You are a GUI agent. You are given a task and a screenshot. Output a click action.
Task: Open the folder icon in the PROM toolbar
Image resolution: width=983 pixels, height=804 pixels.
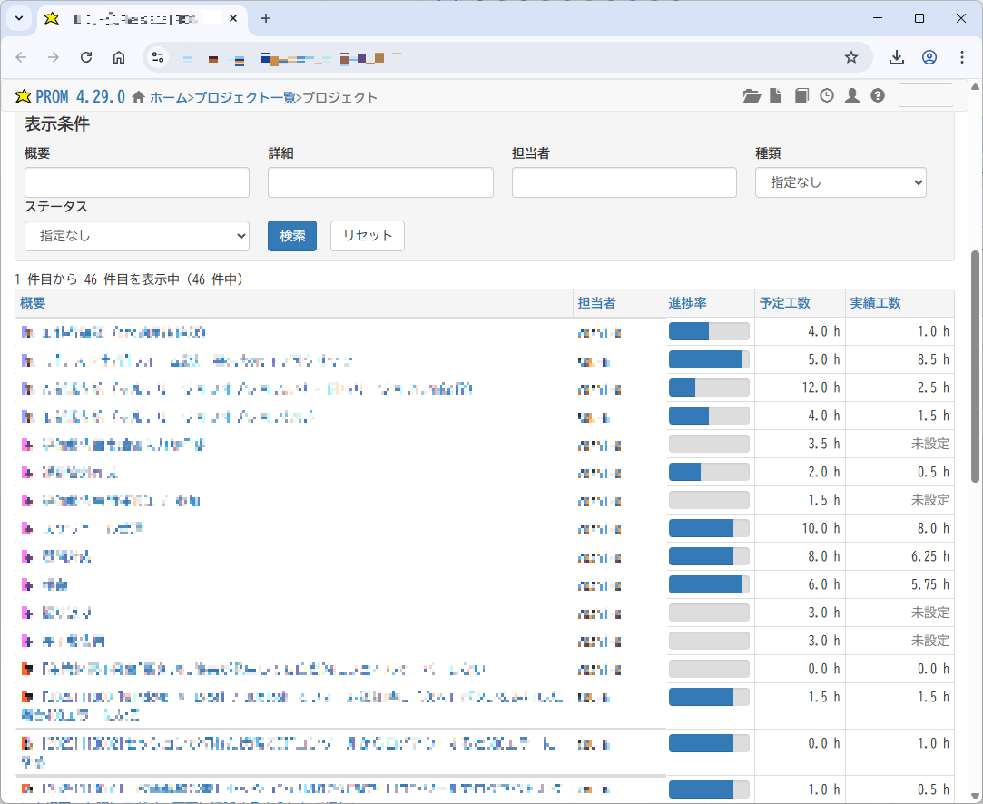click(752, 95)
